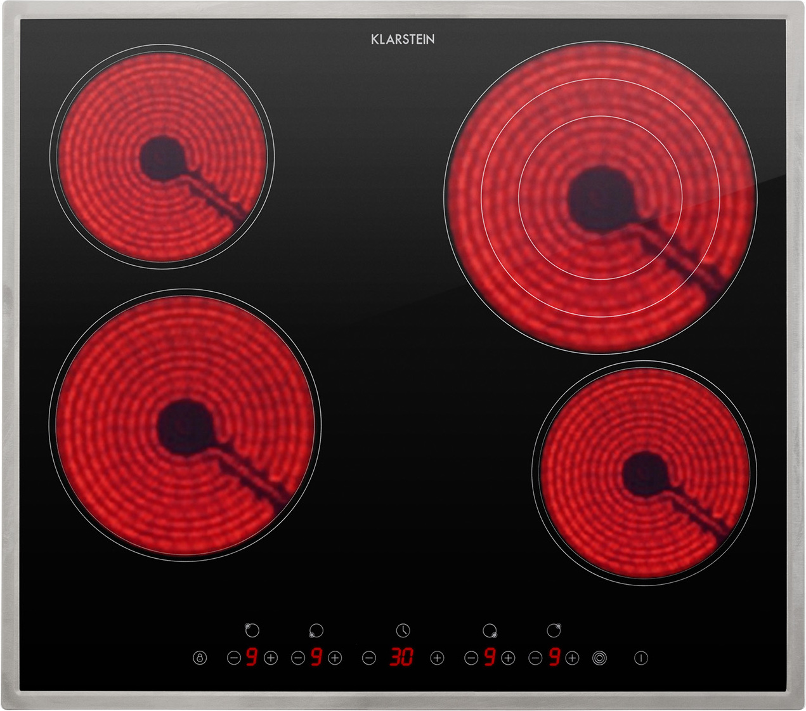Reduce timer below 30 with minus
Viewport: 806px width, 711px height.
point(369,658)
